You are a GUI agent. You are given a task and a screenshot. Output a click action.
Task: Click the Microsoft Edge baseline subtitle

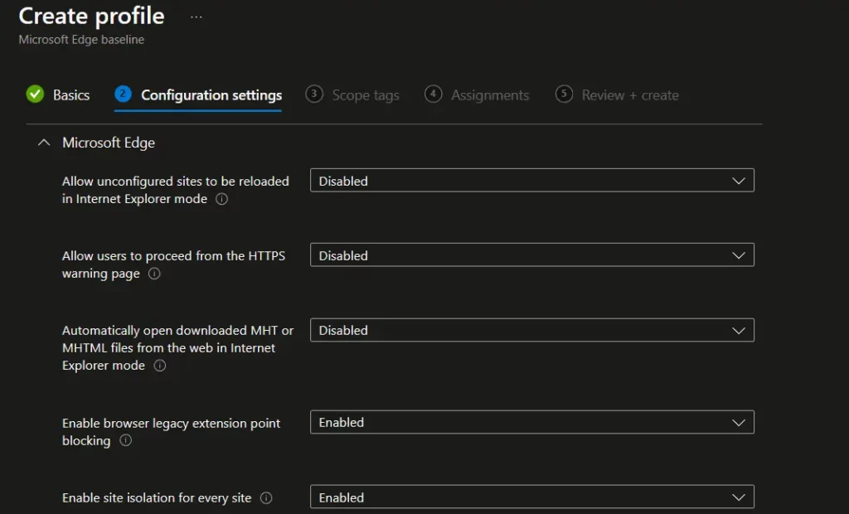click(81, 40)
